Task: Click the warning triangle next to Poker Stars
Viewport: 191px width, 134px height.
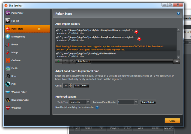Action: (x=39, y=29)
